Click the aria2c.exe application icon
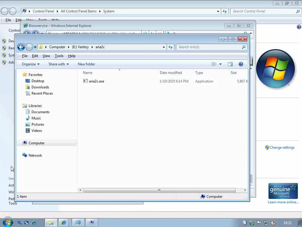302x227 pixels. (85, 81)
